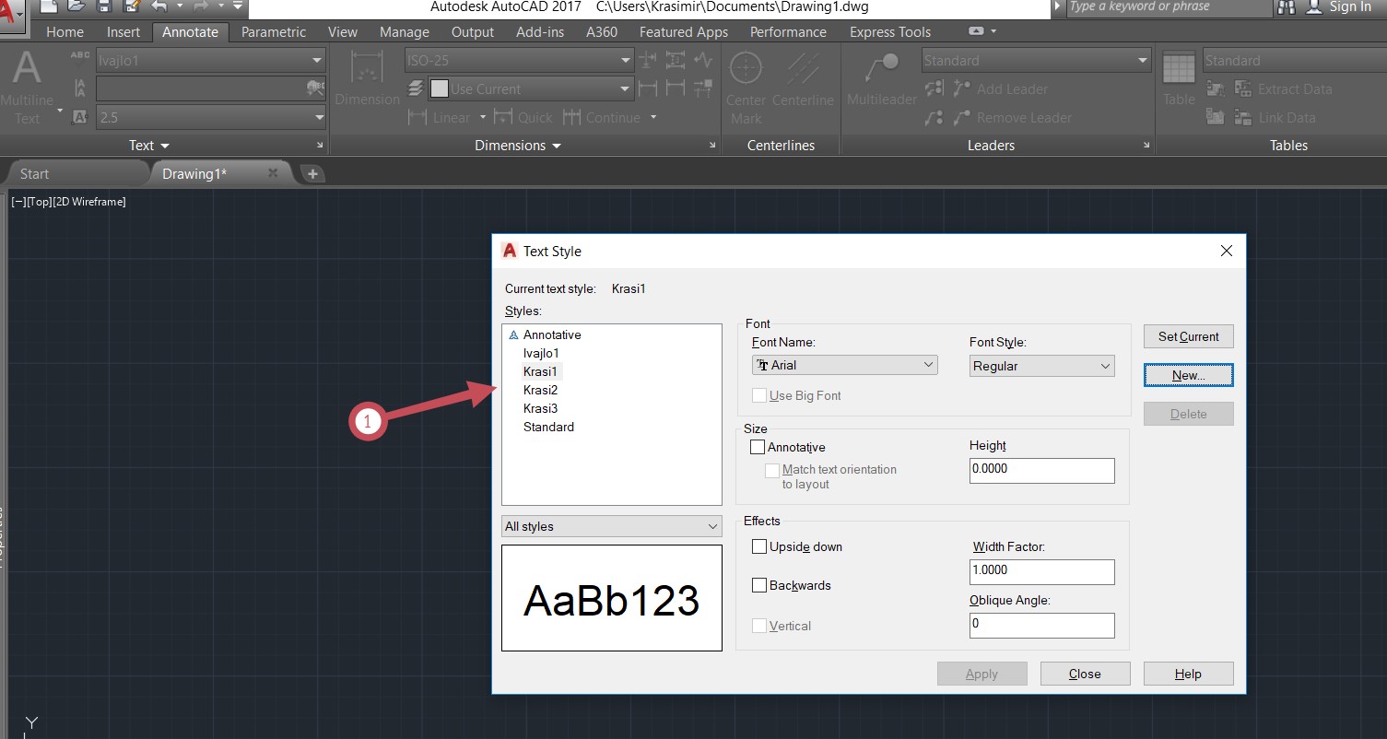Screen dimensions: 1387x739
Task: Click the Save icon in the quick access toolbar
Action: click(x=104, y=6)
